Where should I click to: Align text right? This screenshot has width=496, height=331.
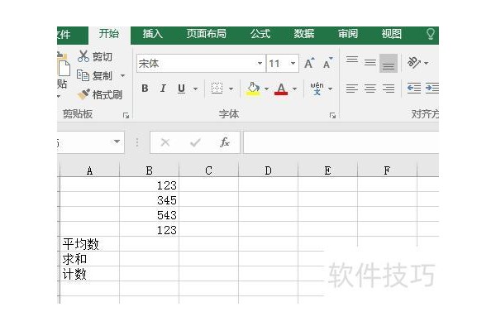[389, 89]
